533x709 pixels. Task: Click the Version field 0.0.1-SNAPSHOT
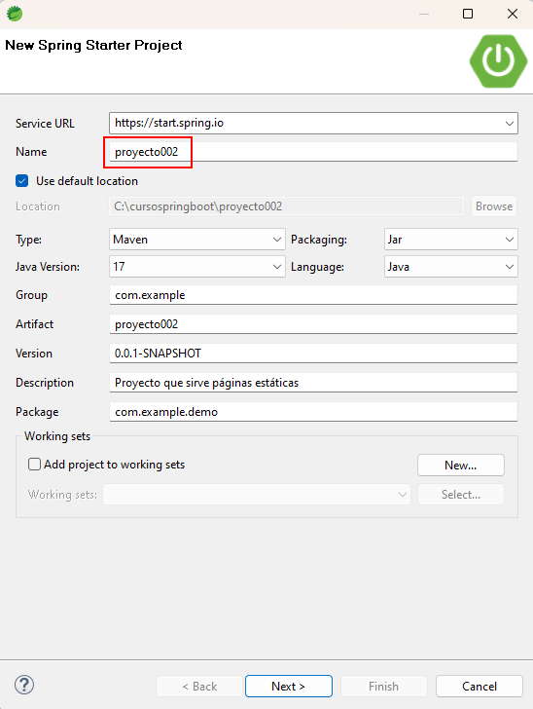pyautogui.click(x=313, y=354)
